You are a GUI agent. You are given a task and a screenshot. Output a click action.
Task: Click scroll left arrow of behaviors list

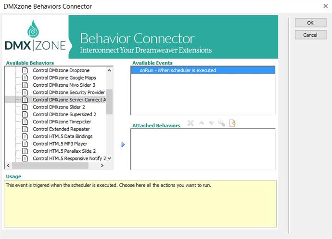[8, 165]
